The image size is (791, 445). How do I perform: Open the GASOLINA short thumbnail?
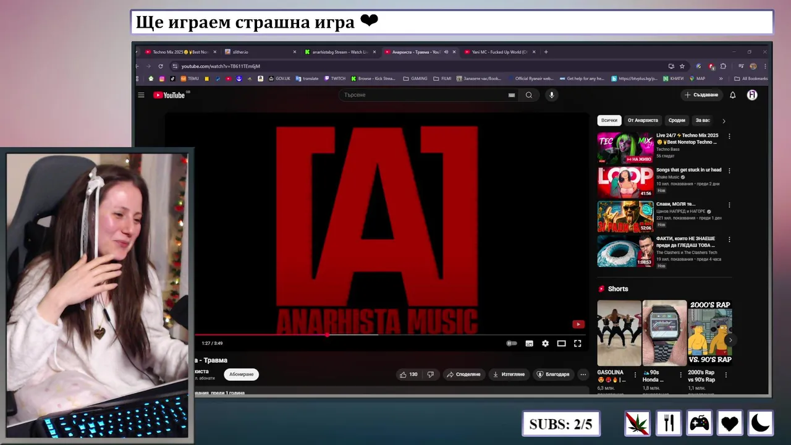click(619, 333)
